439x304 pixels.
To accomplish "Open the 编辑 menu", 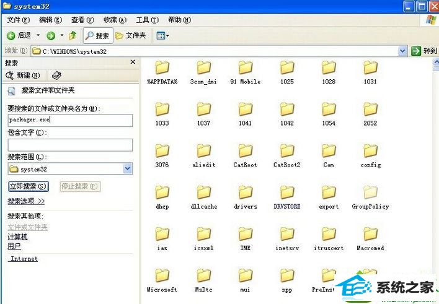I will pos(50,20).
